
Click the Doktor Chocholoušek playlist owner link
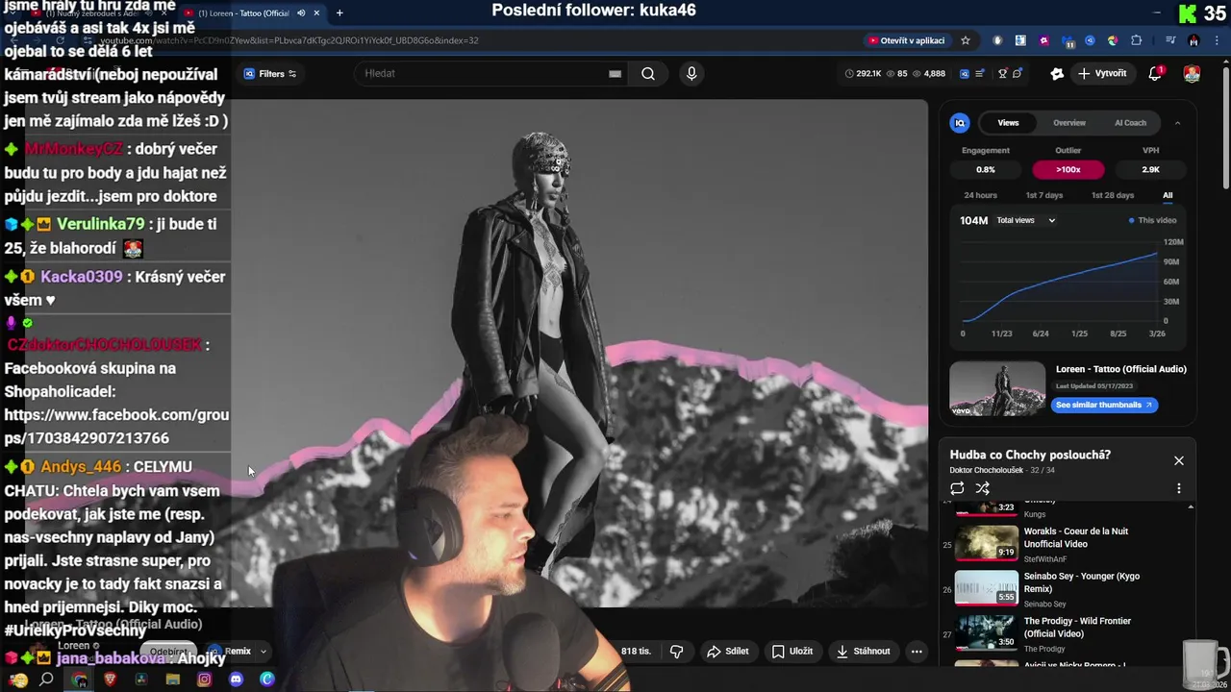point(987,470)
